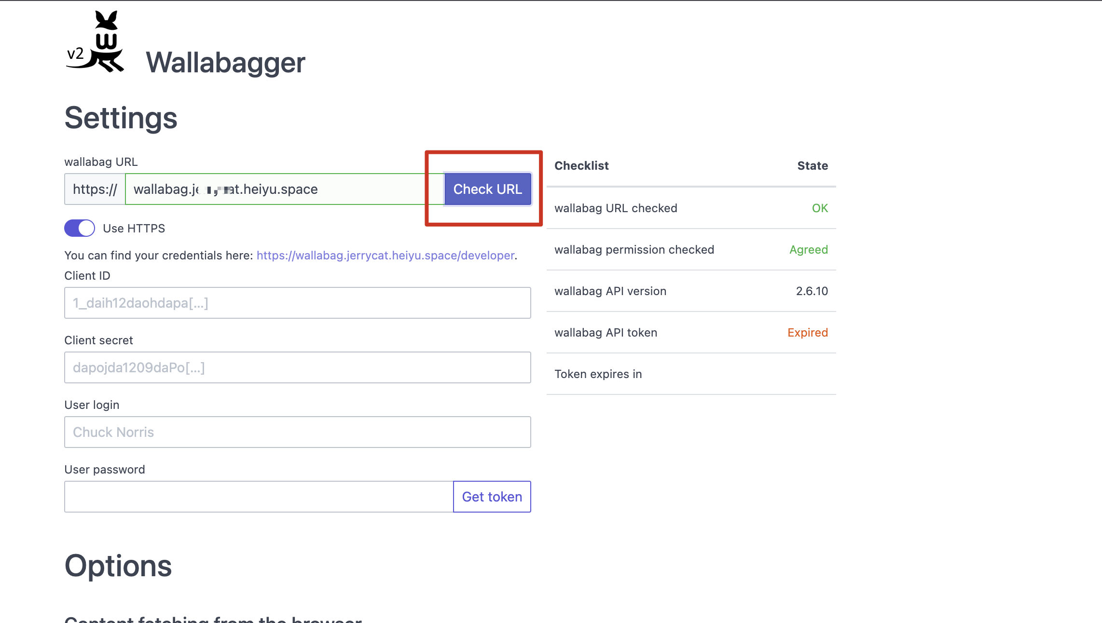This screenshot has width=1102, height=623.
Task: Click the State column header
Action: (813, 166)
